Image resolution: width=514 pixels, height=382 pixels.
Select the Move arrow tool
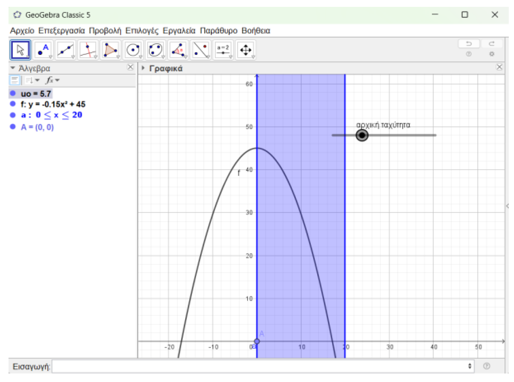(20, 50)
